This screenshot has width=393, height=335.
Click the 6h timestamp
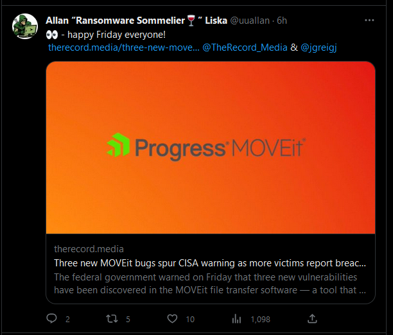point(282,20)
